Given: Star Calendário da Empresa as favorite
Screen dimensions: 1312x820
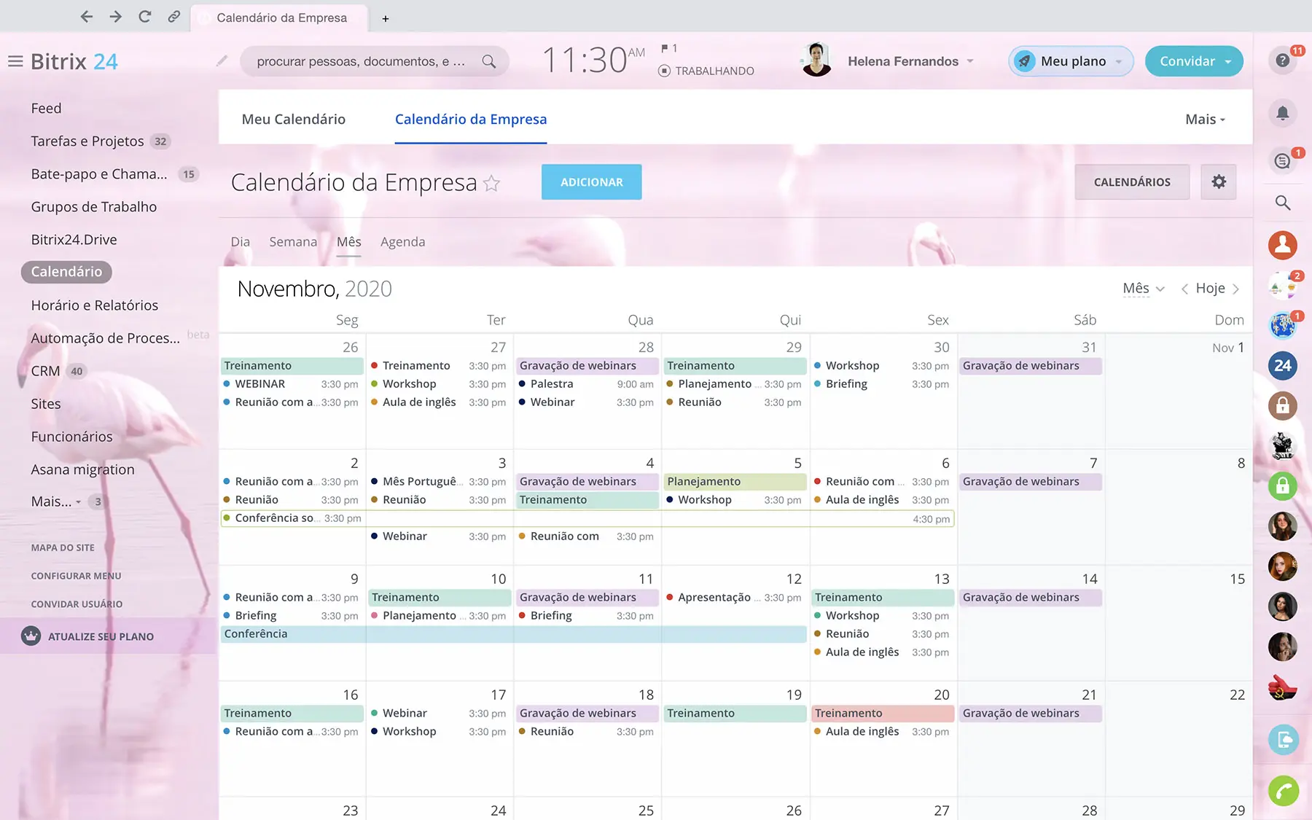Looking at the screenshot, I should [492, 184].
